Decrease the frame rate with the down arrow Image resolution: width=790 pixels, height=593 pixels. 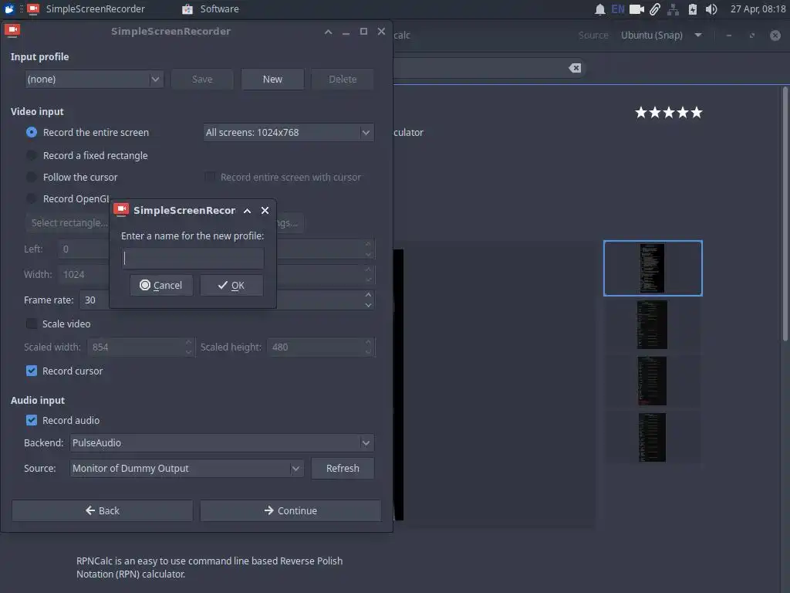coord(368,305)
